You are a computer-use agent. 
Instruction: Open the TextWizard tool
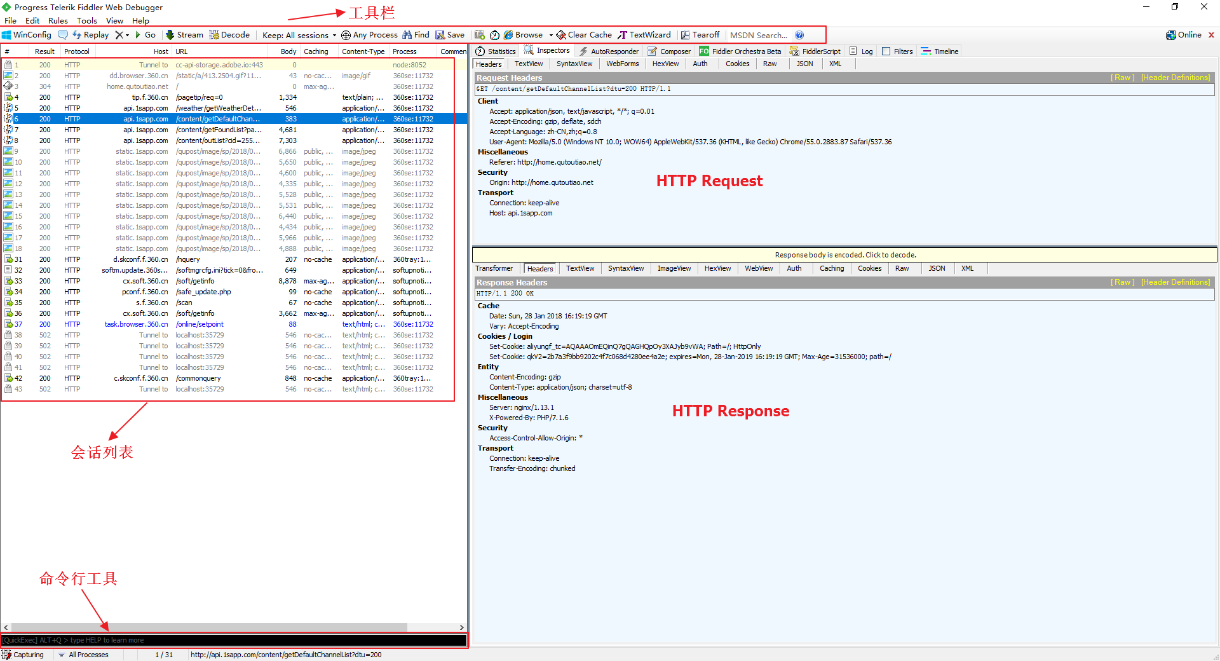(x=644, y=35)
